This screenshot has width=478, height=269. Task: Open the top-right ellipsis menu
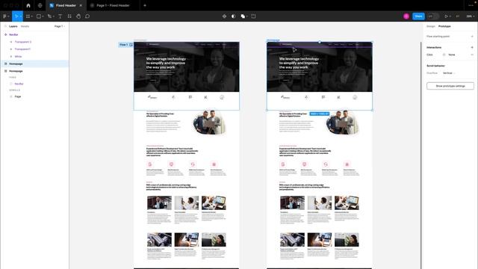click(471, 5)
